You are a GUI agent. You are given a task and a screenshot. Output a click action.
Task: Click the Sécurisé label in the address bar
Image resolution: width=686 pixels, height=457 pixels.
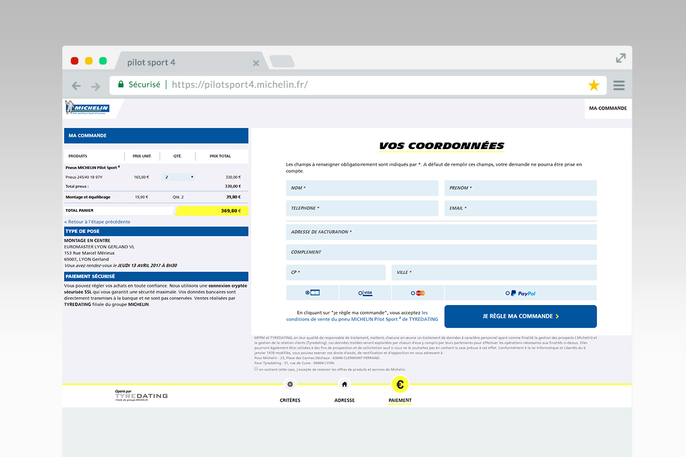click(144, 85)
